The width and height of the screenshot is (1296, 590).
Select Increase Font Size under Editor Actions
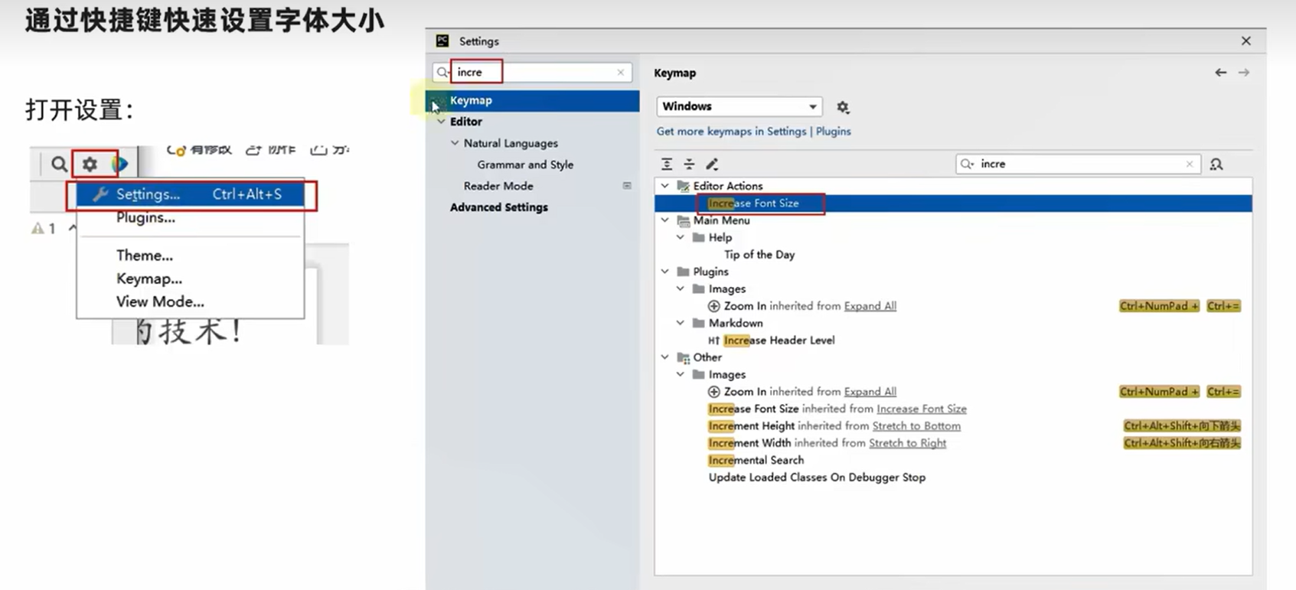(953, 204)
